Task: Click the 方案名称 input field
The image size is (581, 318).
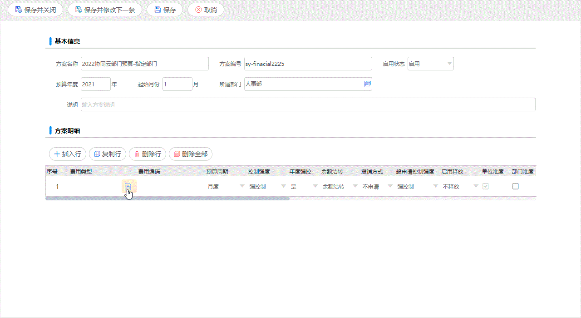Action: (145, 64)
